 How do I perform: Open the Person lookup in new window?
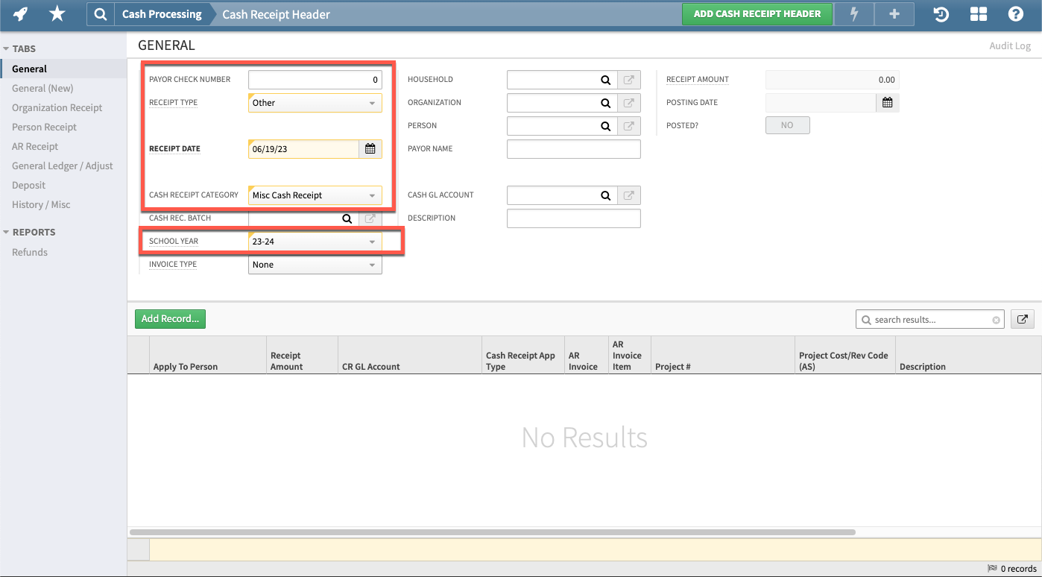628,125
